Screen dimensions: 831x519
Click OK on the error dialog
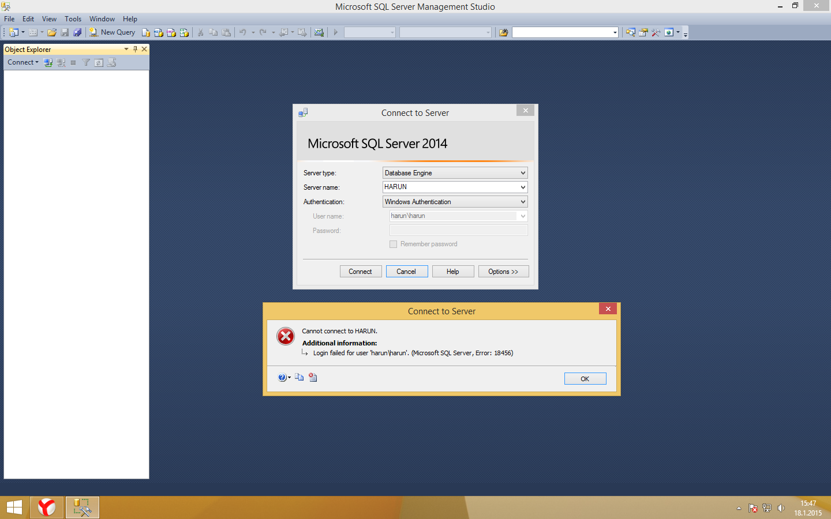pyautogui.click(x=585, y=379)
